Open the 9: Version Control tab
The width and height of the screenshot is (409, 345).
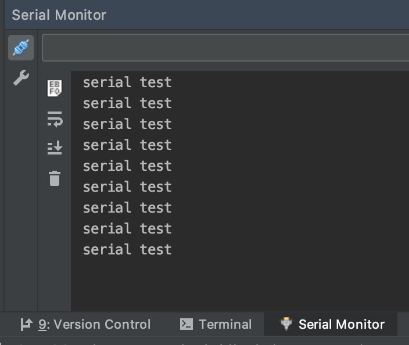[85, 325]
